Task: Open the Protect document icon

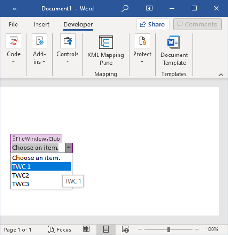Action: coord(142,41)
